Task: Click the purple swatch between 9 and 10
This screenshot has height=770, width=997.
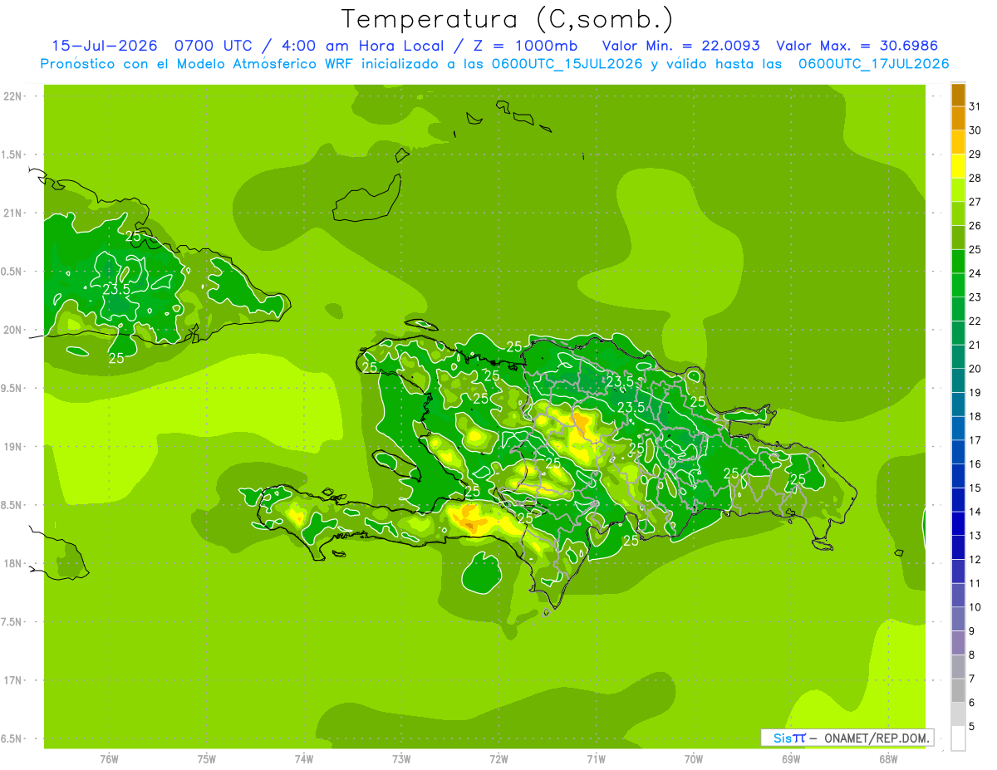Action: coord(958,620)
